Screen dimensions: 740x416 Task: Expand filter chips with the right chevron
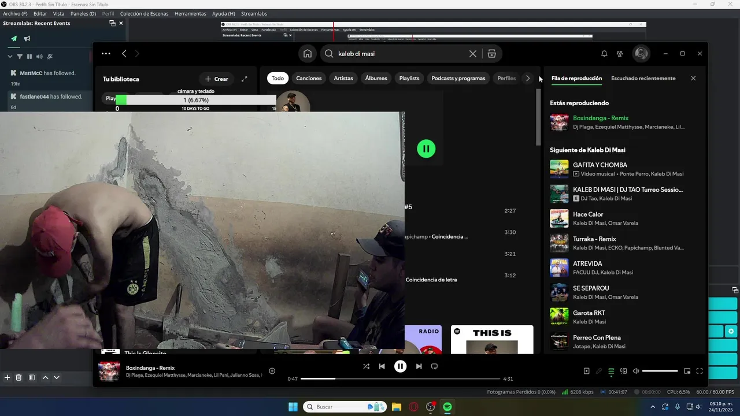point(528,78)
